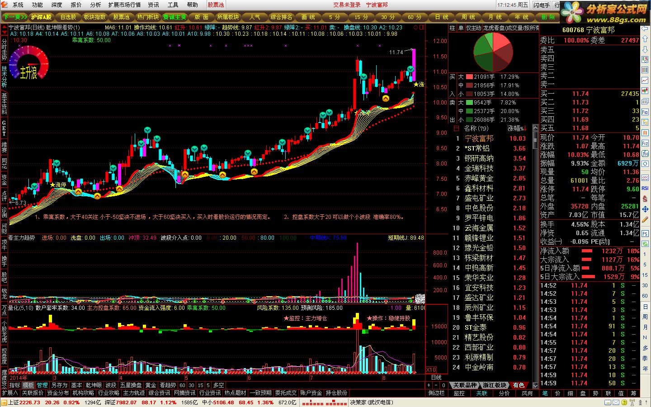Open the 主升浪 gauge icon on chart
Screen dimensions: 651x407
tap(28, 64)
